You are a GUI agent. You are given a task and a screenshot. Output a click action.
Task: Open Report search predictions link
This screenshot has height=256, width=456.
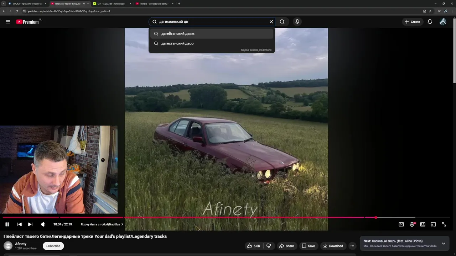(256, 50)
